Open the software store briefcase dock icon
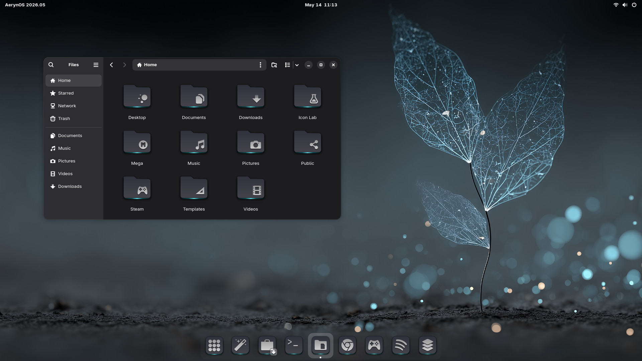 267,345
